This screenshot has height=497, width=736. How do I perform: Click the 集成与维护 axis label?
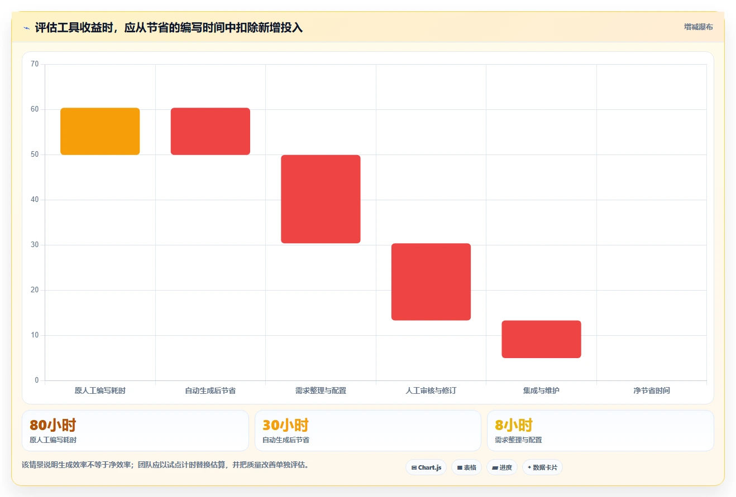tap(541, 390)
